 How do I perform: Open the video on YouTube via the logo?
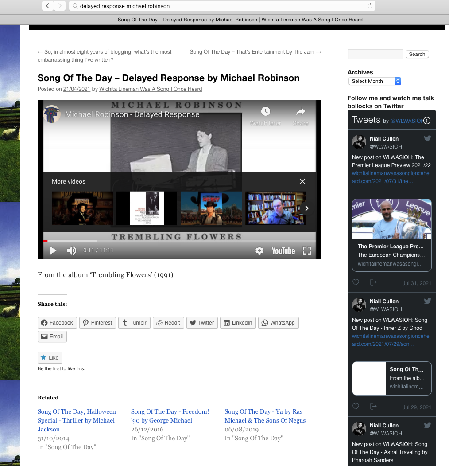283,251
